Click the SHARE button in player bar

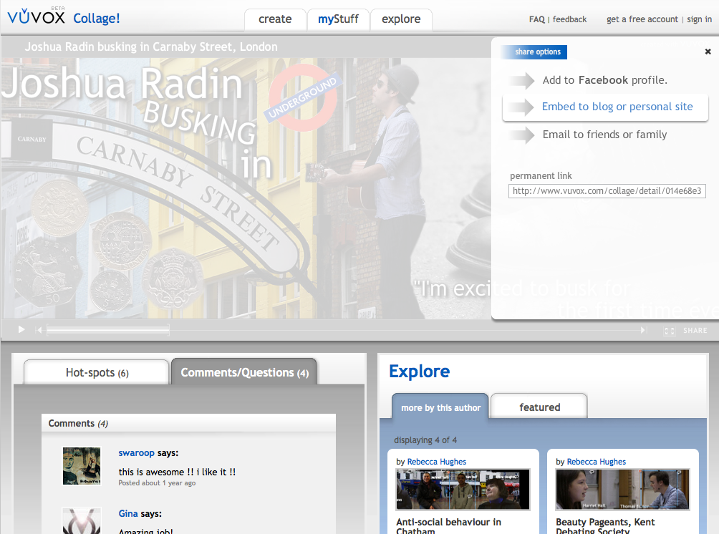695,331
